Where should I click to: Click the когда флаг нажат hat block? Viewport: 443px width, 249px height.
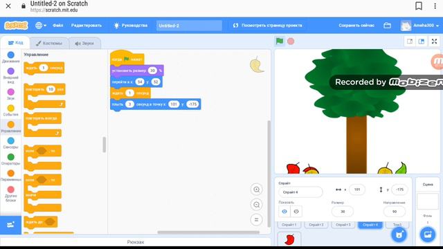(x=127, y=58)
